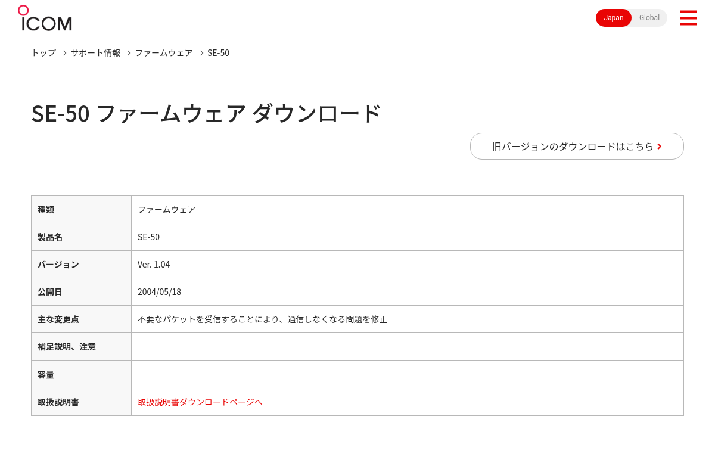Click chevron before SE-50 breadcrumb
Screen dimensions: 715x451
click(201, 53)
